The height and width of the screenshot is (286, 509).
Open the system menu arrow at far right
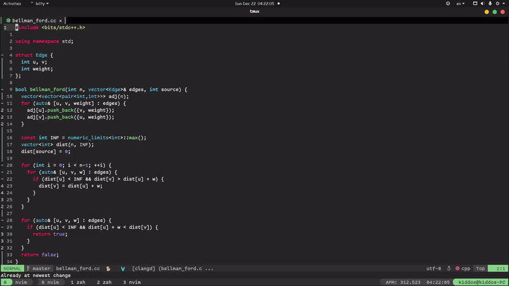click(504, 4)
